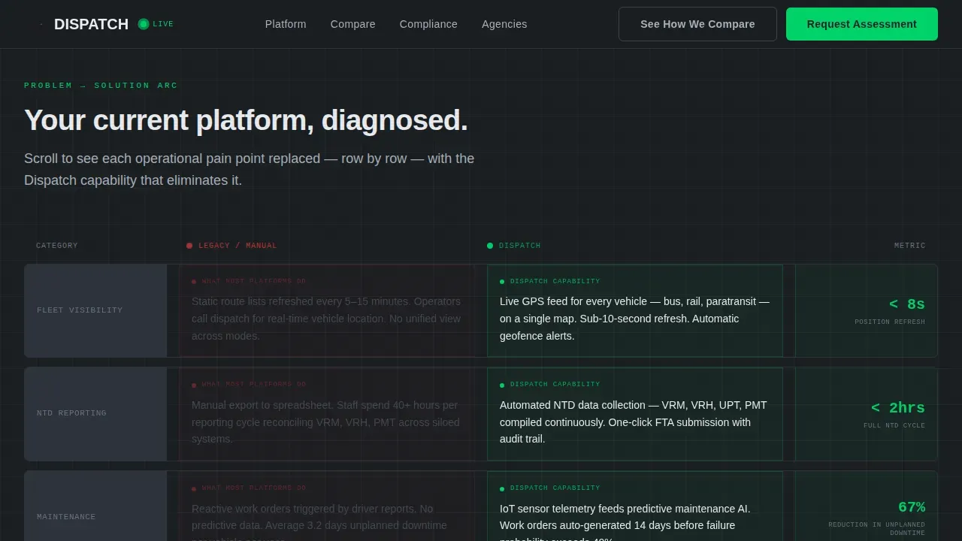Select the NTD Reporting category cell
962x541 pixels.
(x=95, y=413)
